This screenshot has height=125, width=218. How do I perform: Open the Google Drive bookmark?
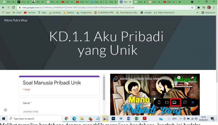pyautogui.click(x=84, y=13)
